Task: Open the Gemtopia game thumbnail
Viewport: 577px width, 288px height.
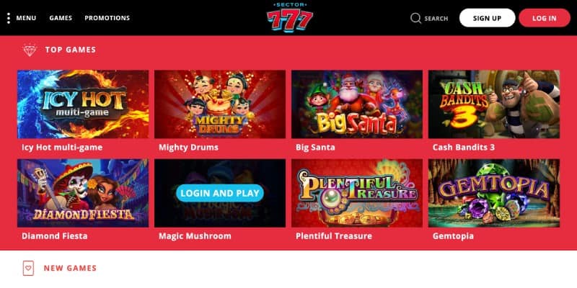Action: pos(494,193)
